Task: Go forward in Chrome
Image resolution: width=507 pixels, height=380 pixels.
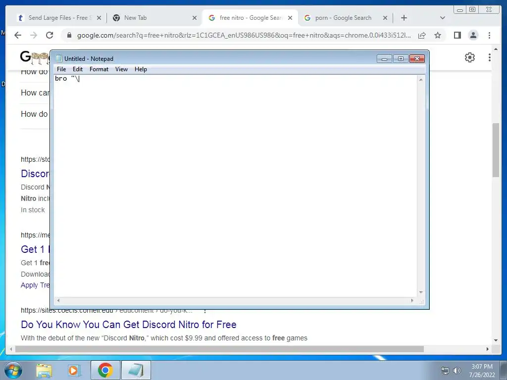Action: click(x=34, y=35)
